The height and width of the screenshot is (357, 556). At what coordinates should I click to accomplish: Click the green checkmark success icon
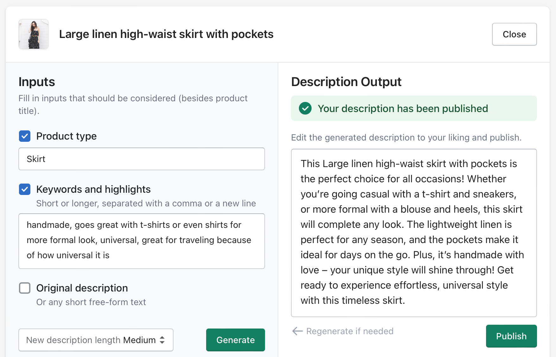[305, 108]
